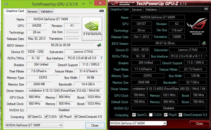
Task: Select Graphics Card tab in ROG window
Action: 120,9
